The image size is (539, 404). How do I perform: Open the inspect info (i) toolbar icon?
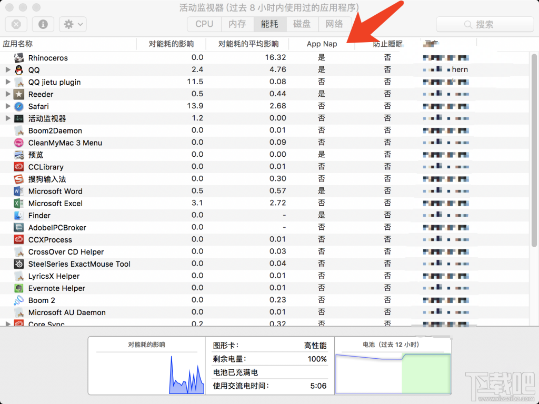(x=43, y=24)
